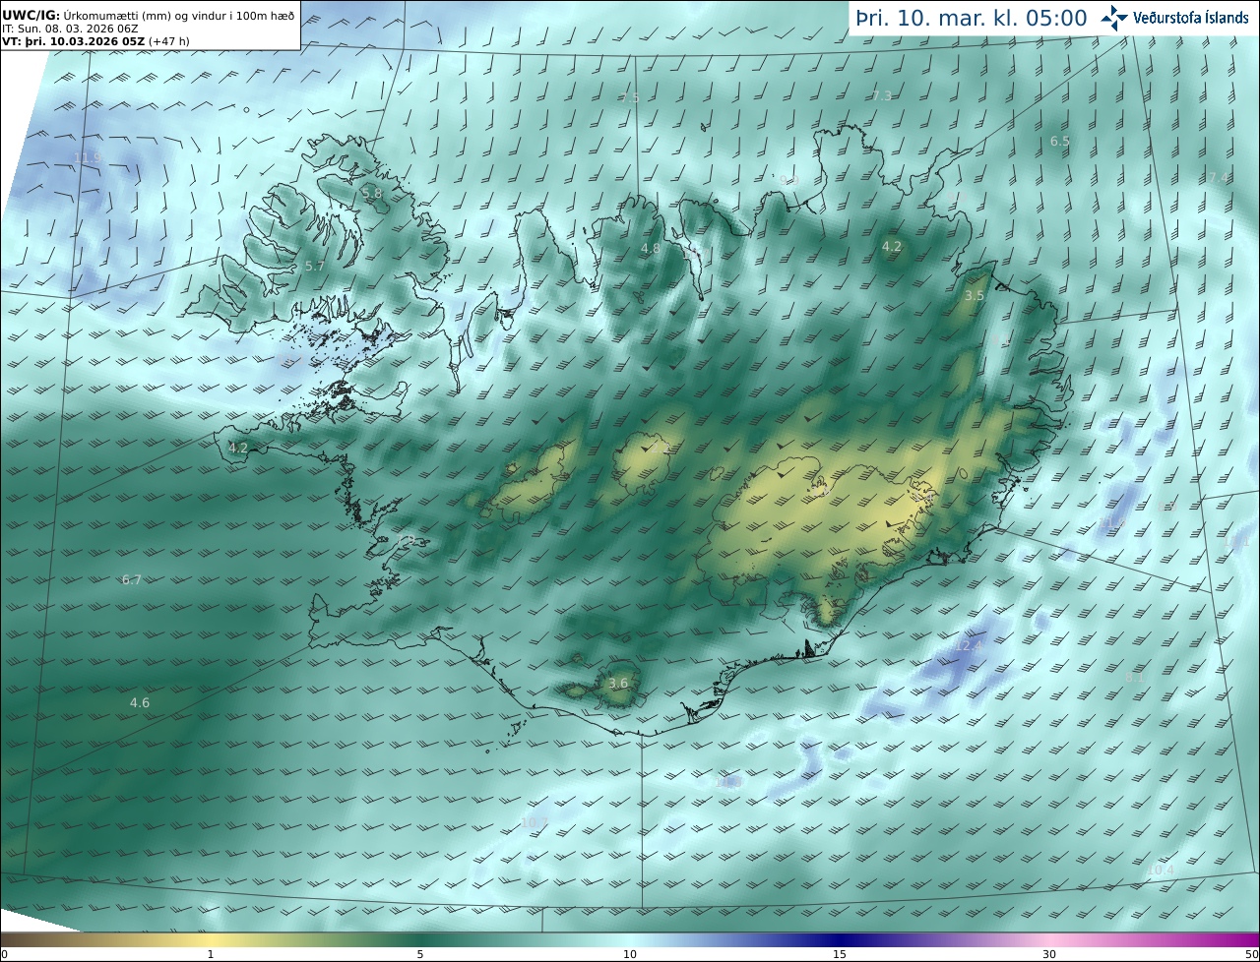
Task: Click the 6.5 value label on the map
Action: [1059, 142]
